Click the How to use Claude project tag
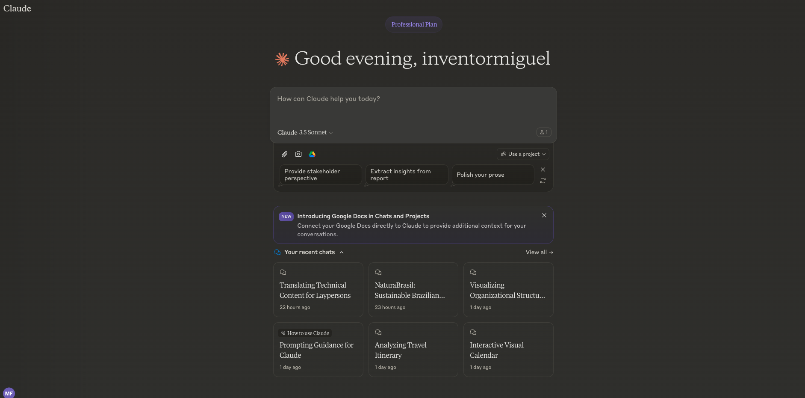 pyautogui.click(x=305, y=333)
